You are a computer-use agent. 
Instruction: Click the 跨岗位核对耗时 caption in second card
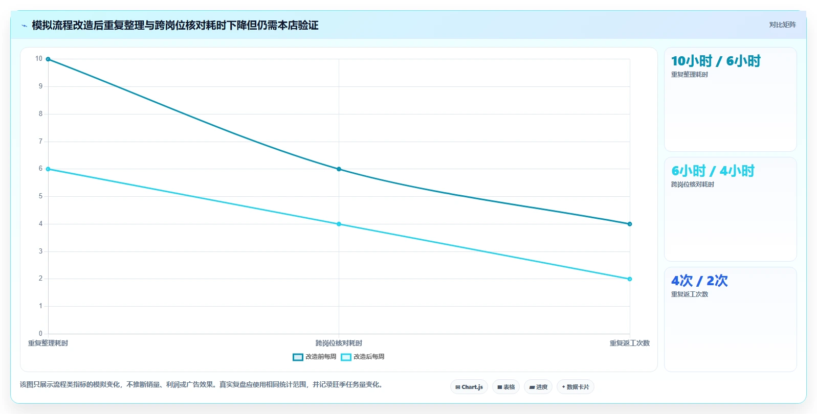693,185
